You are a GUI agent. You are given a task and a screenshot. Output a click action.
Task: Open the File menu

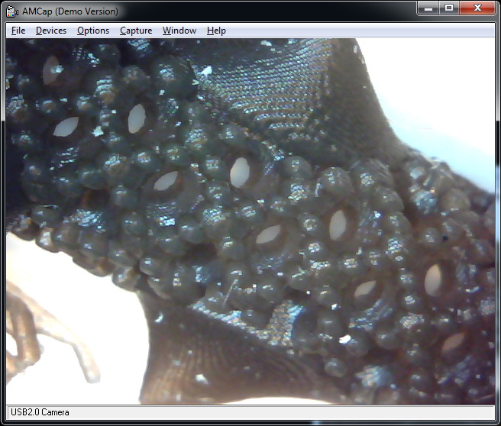[18, 31]
